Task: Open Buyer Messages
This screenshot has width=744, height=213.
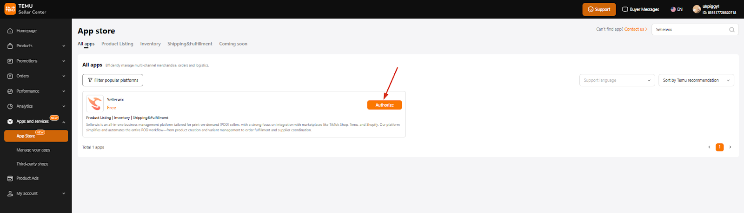Action: (x=640, y=9)
